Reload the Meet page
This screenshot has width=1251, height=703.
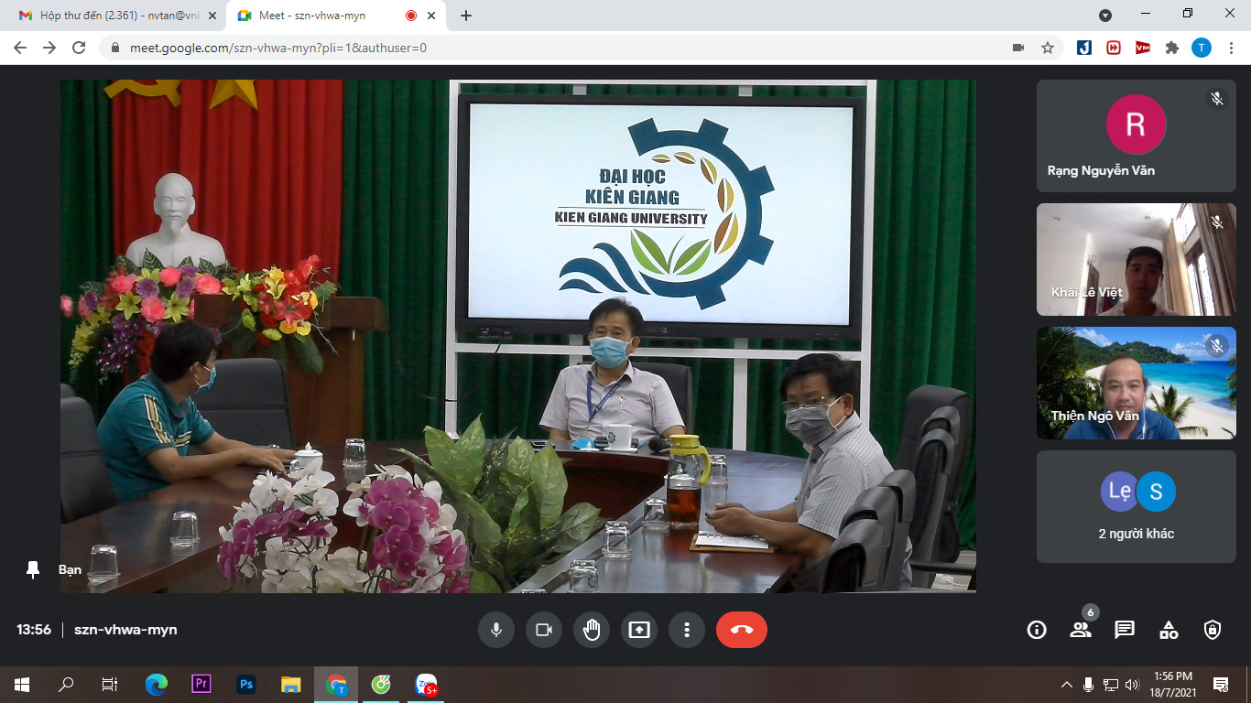(x=79, y=48)
